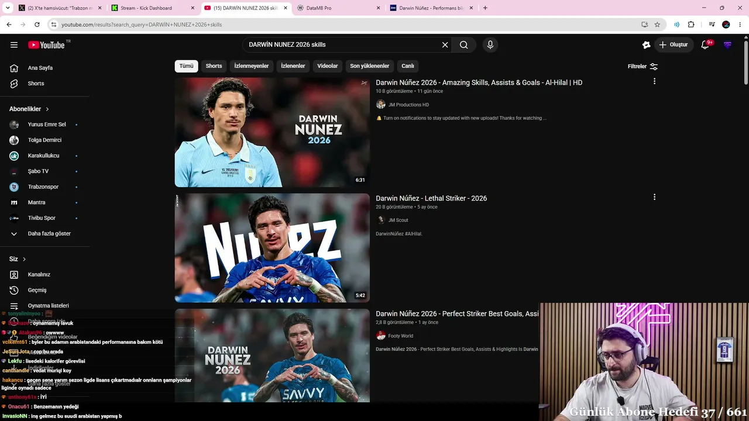Open the media control music-note icon
Image resolution: width=749 pixels, height=421 pixels.
pos(712,25)
